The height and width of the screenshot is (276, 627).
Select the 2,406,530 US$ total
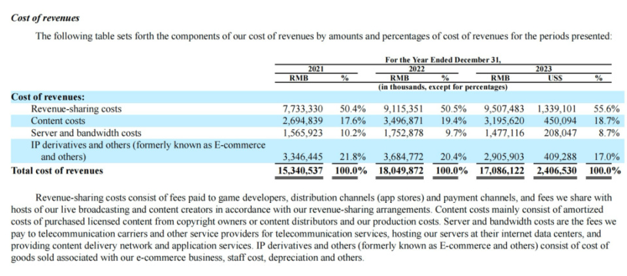[x=559, y=170]
